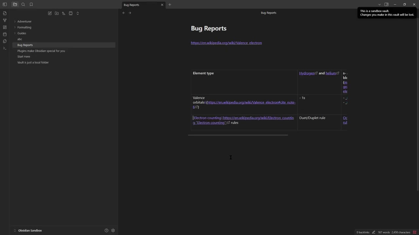The width and height of the screenshot is (419, 235).
Task: Toggle editing mode pencil in status bar
Action: 373,232
